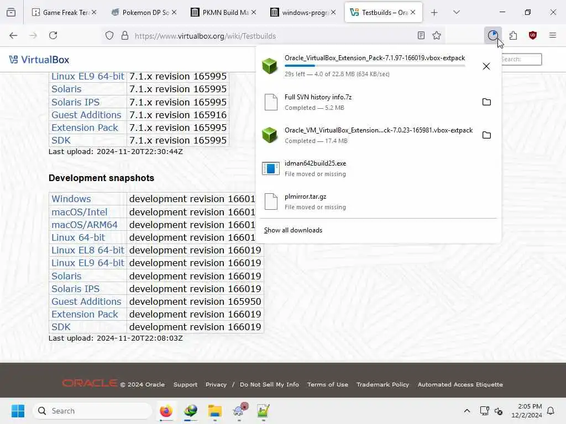
Task: Open development Extension Pack link
Action: click(85, 314)
